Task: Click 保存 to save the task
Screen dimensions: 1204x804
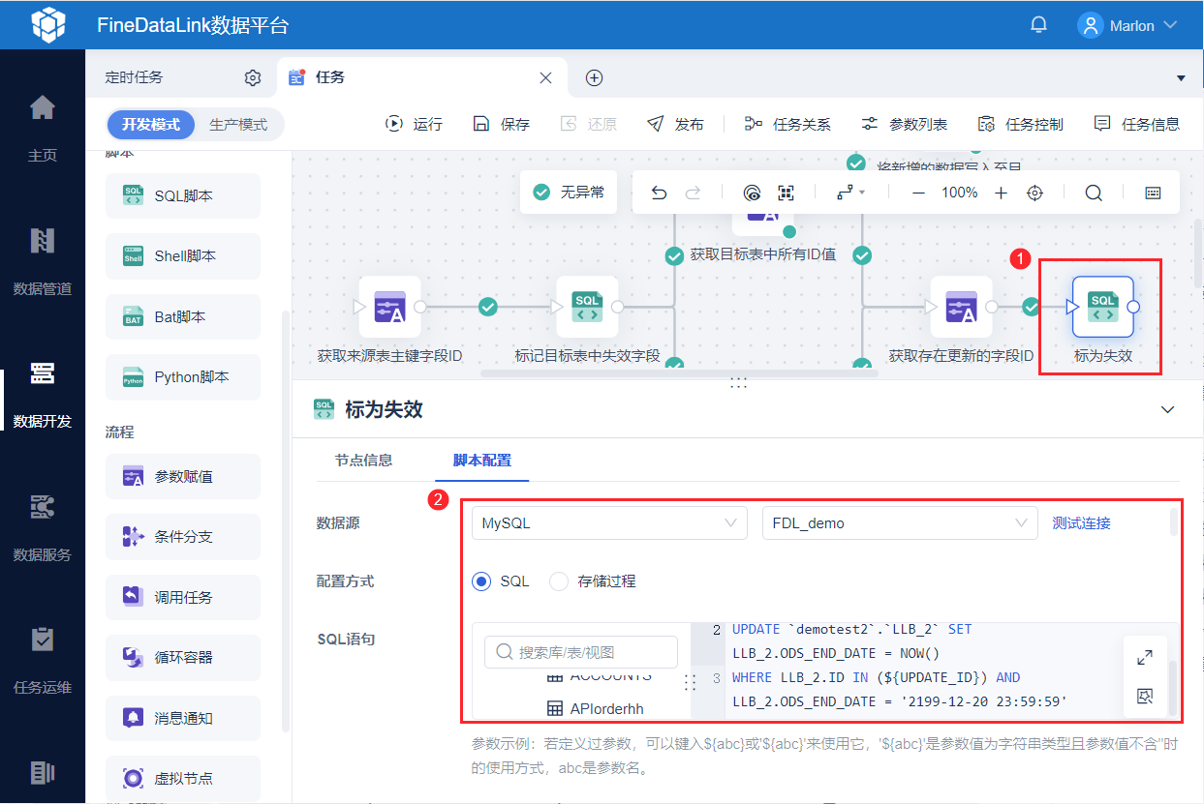Action: click(x=501, y=124)
